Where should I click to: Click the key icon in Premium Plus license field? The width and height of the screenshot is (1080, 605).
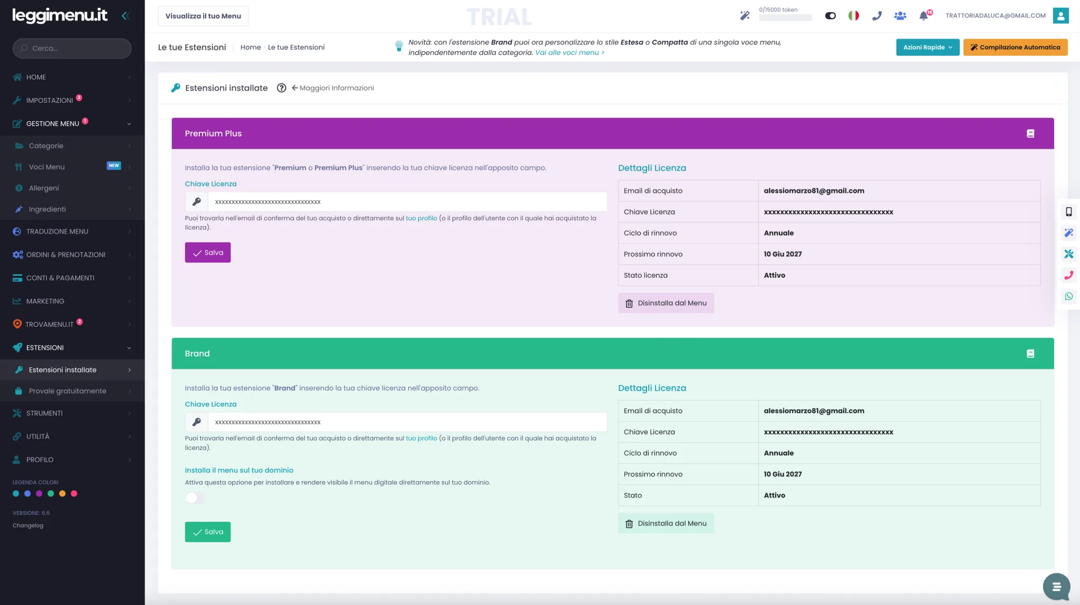[x=197, y=202]
